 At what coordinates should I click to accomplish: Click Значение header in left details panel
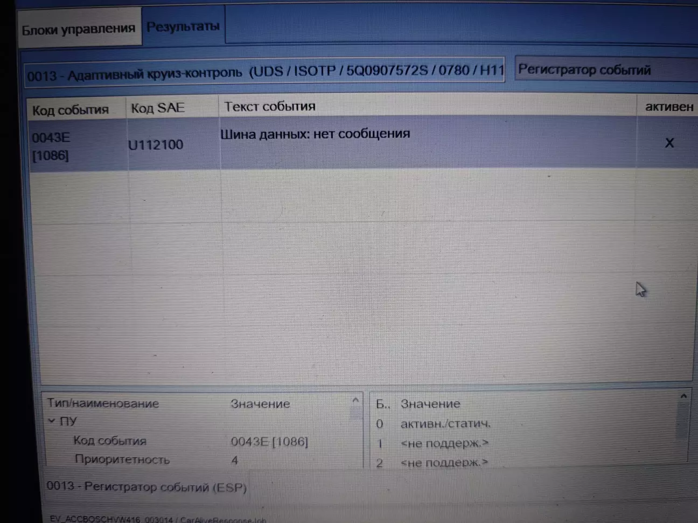point(260,404)
